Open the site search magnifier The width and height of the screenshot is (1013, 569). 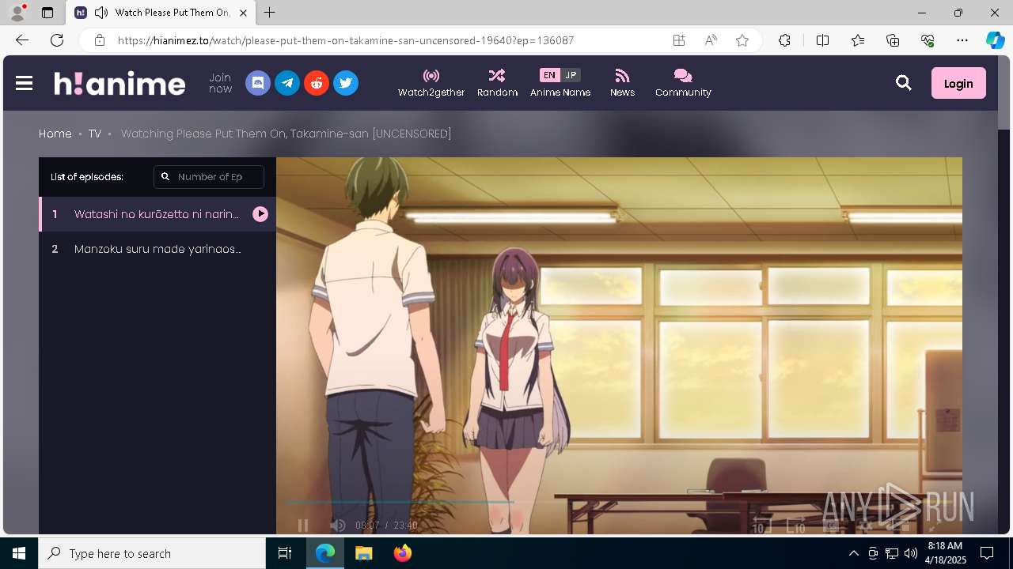[x=904, y=83]
